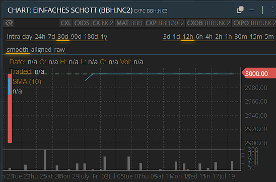276x182 pixels.
Task: Open CX NC2 exchange button
Action: [103, 23]
